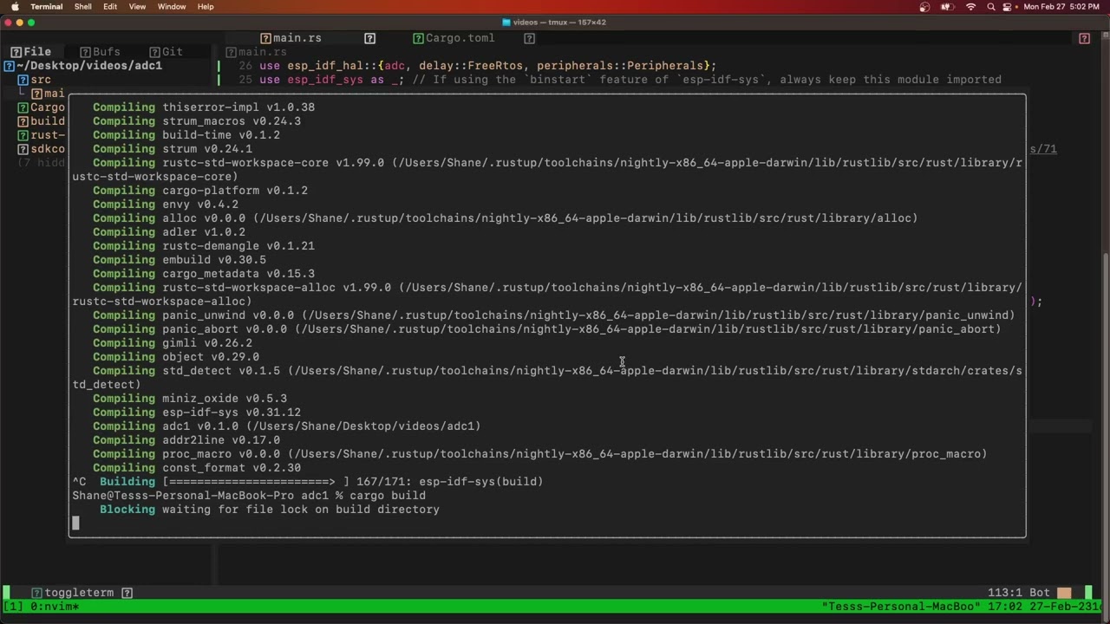Open the Apple menu
This screenshot has height=624, width=1110.
click(15, 6)
